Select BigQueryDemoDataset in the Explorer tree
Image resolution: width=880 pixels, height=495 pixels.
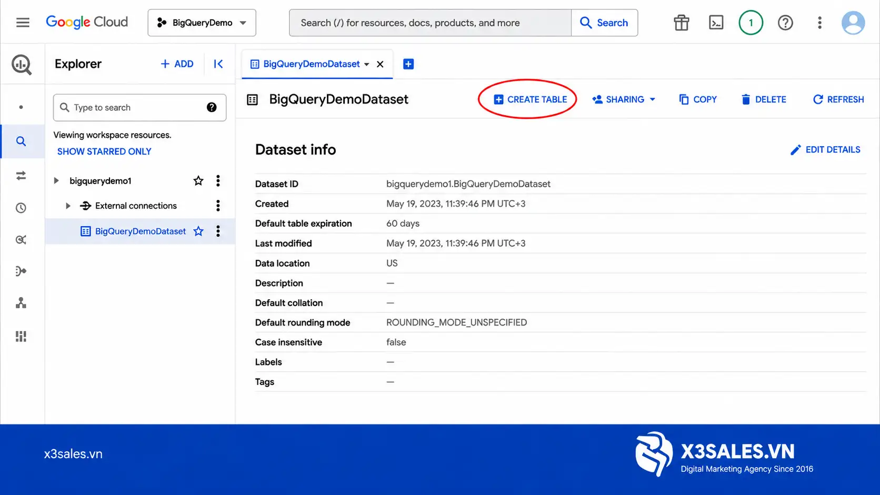(x=141, y=231)
